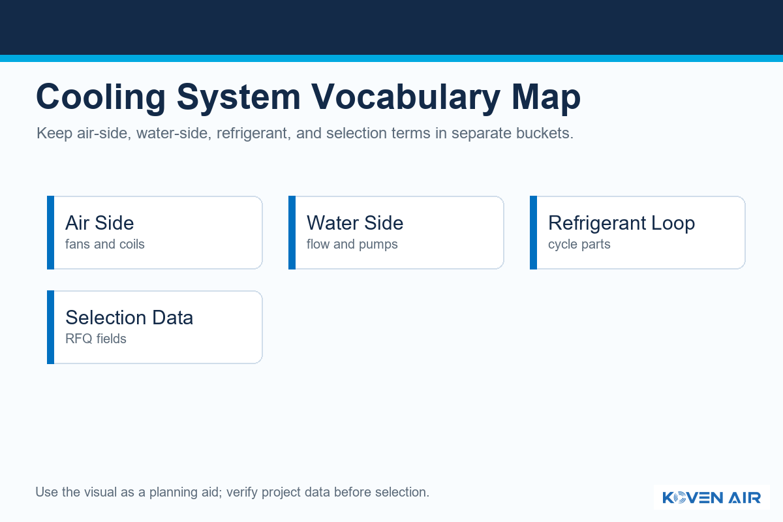Click the word 'Cooling' in the main title
Image resolution: width=783 pixels, height=522 pixels.
[x=100, y=97]
